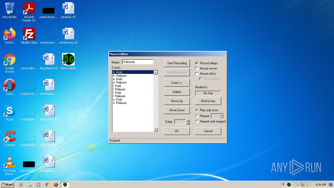The width and height of the screenshot is (334, 188).
Task: Open the Recycle Bin desktop icon
Action: click(9, 10)
